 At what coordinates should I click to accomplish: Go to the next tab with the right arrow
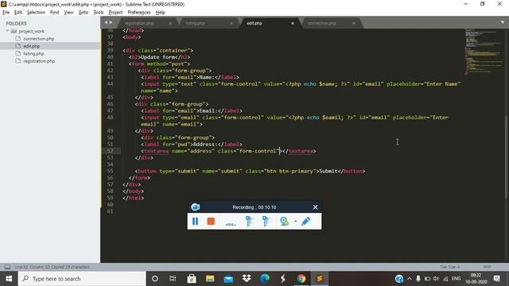(111, 22)
